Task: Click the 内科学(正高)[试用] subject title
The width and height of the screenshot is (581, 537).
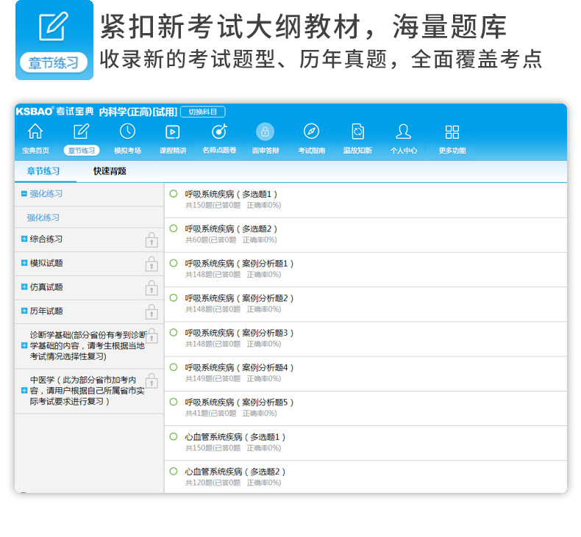Action: pyautogui.click(x=138, y=112)
